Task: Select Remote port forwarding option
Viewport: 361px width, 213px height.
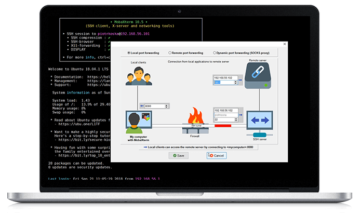Action: 171,53
